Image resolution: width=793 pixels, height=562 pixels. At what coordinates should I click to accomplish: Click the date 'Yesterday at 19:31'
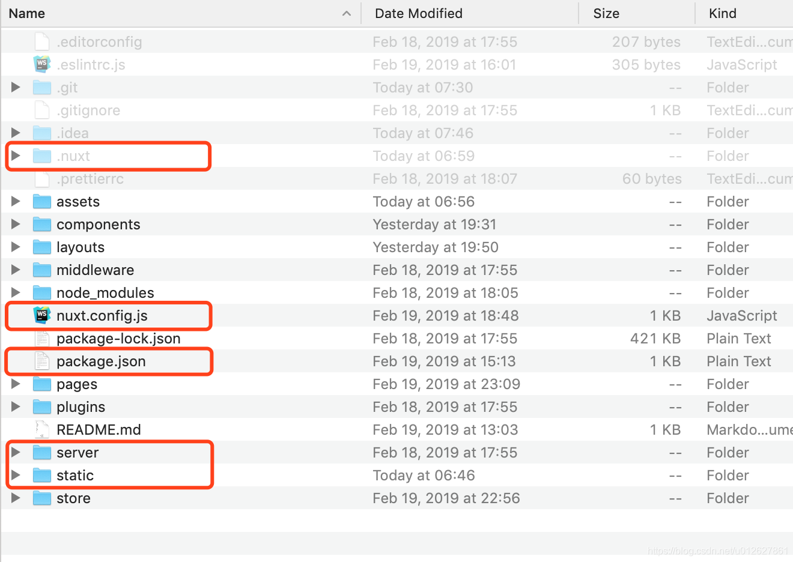[x=434, y=225]
